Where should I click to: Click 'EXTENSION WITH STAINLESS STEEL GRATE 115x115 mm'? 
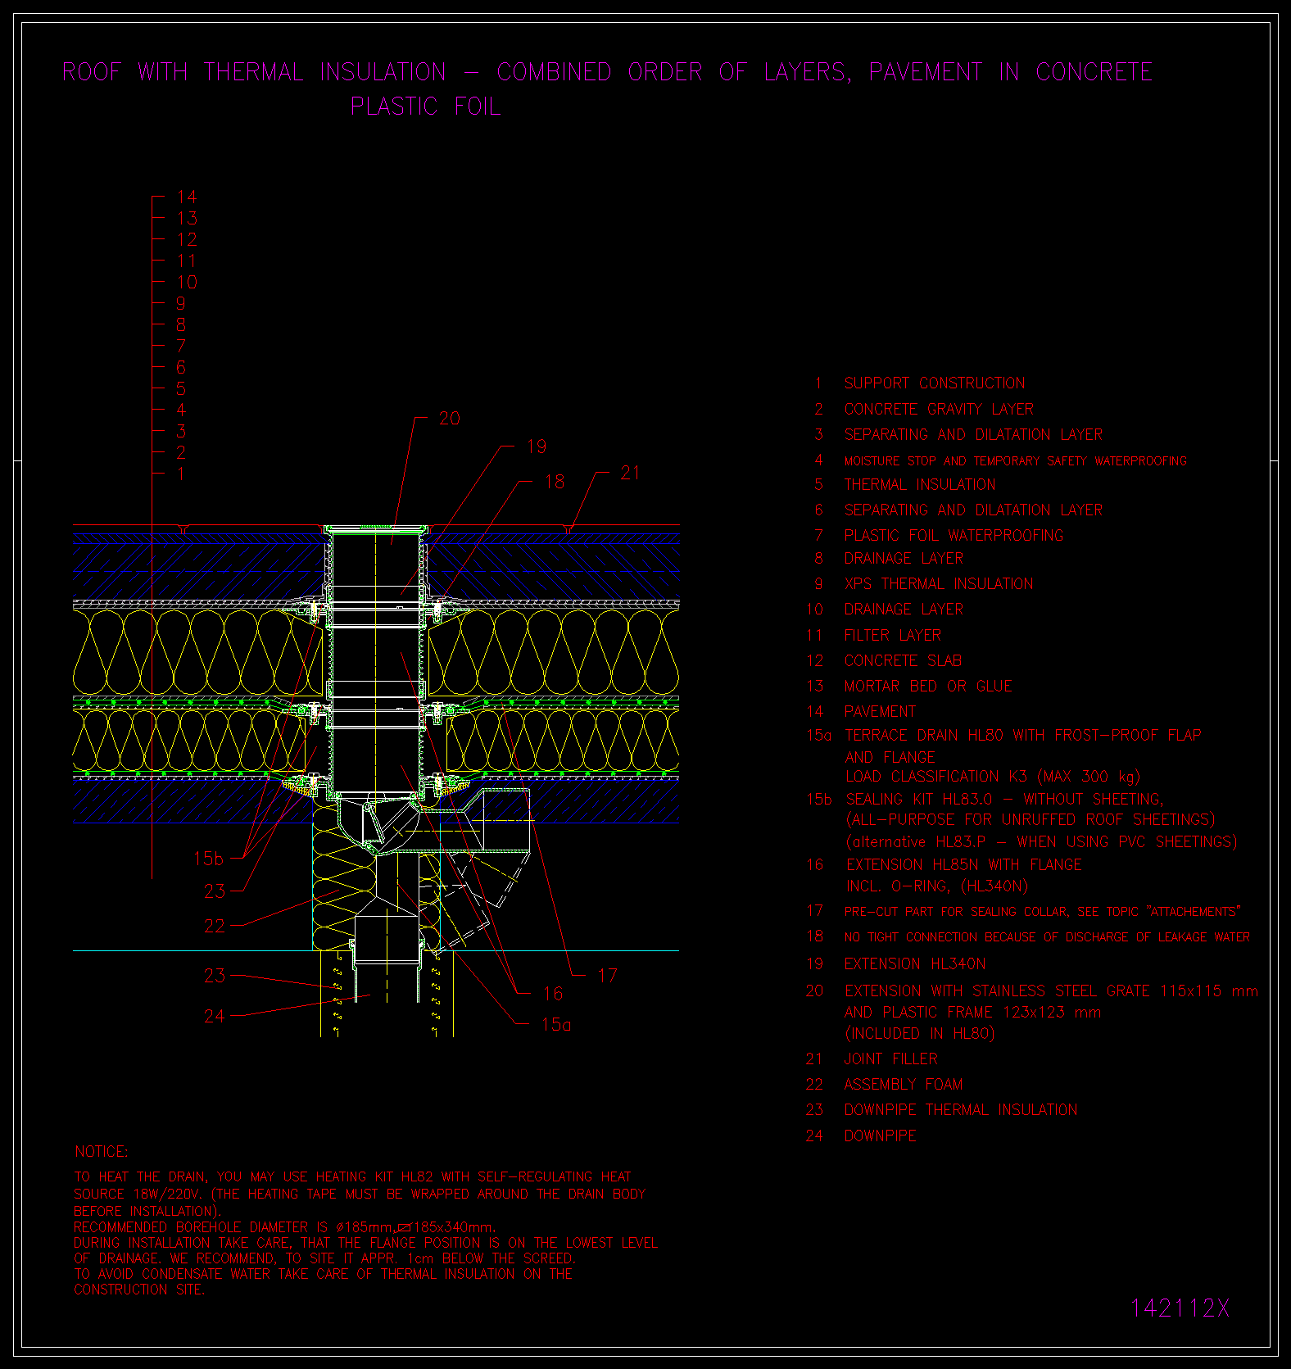1051,991
